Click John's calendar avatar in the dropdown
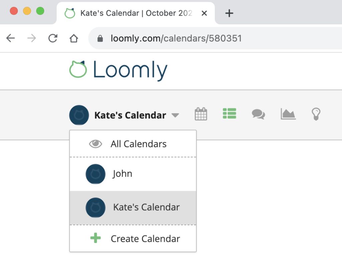 96,174
